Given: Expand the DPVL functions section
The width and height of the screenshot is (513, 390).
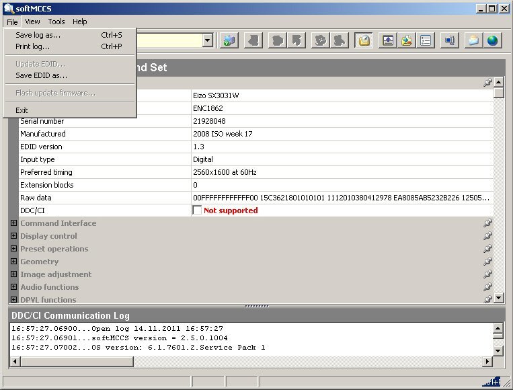Looking at the screenshot, I should click(13, 299).
